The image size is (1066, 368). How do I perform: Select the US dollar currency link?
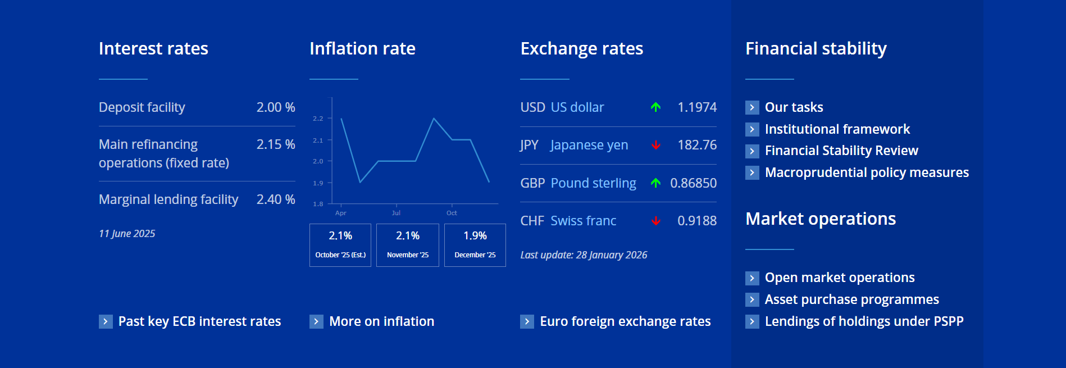click(x=577, y=107)
